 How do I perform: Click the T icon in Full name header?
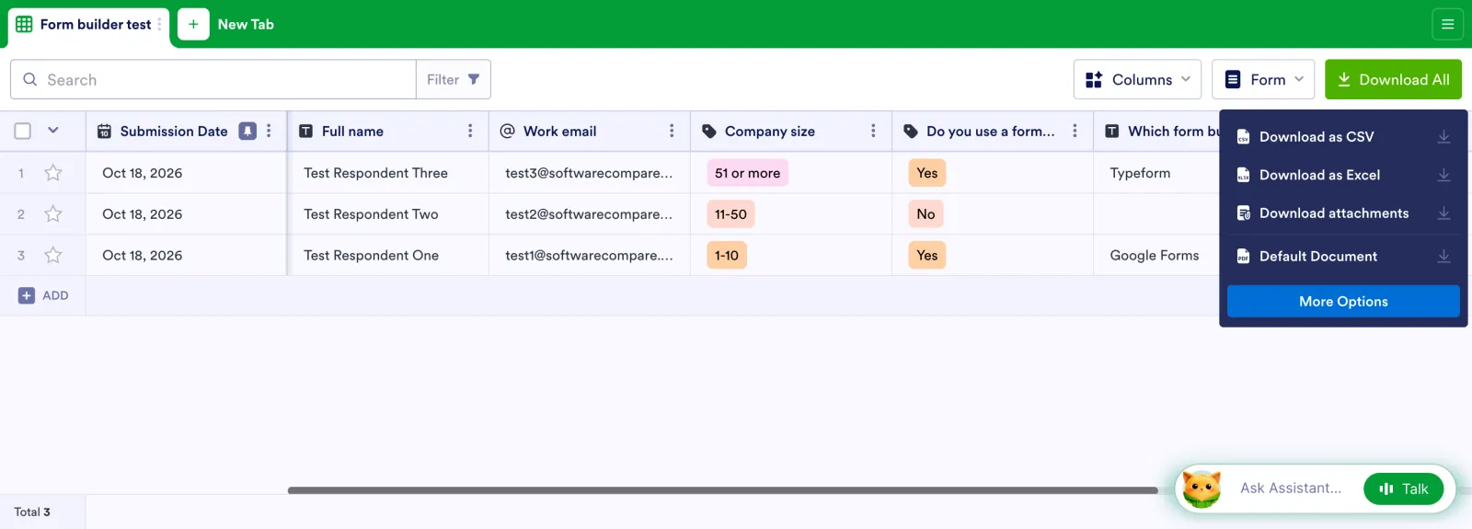(306, 132)
